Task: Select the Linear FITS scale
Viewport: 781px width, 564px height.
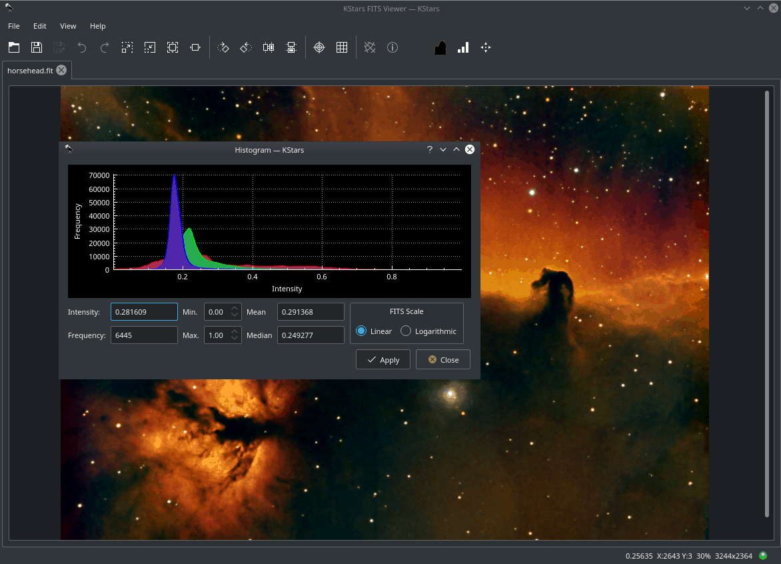Action: coord(361,331)
